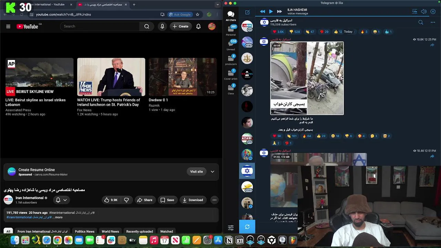Open the Iran International chat with 191 badge
The image size is (441, 248).
coord(247,26)
